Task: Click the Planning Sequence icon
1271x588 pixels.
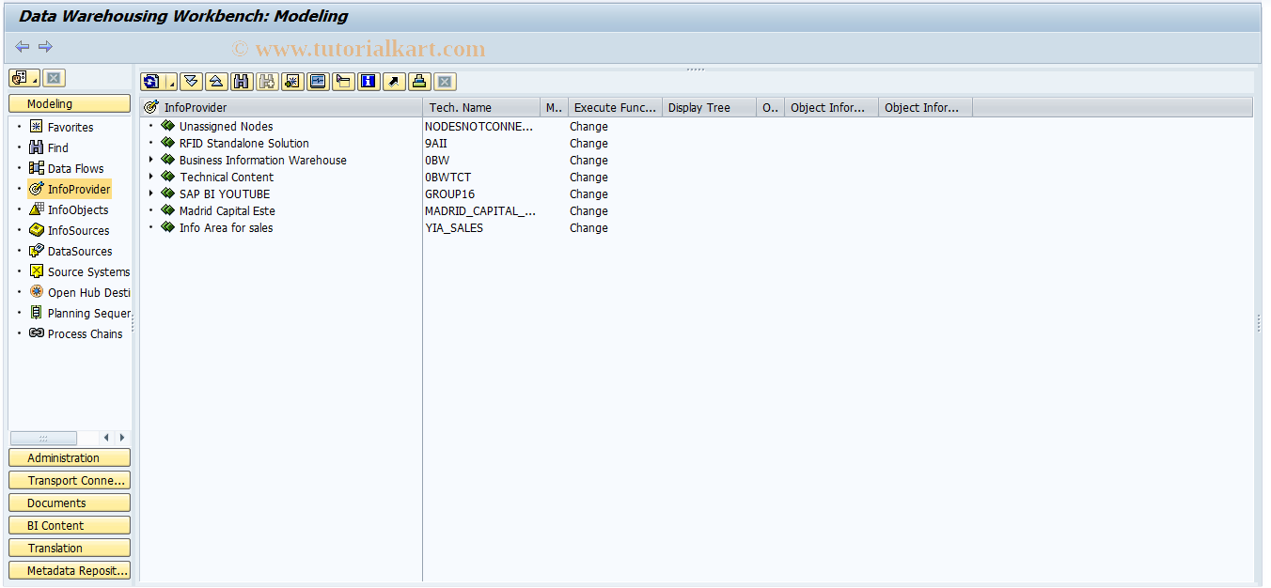Action: 37,313
